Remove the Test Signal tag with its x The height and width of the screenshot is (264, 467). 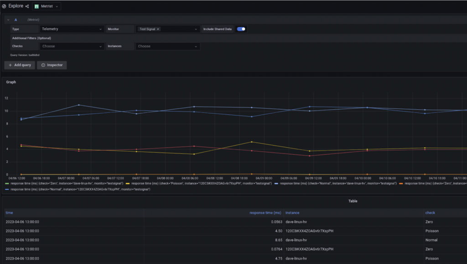pos(158,29)
